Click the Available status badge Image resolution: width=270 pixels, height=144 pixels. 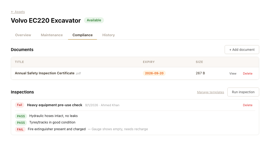94,20
